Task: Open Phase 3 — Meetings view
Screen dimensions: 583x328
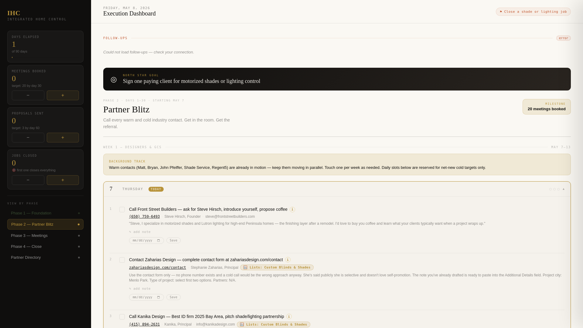Action: [x=45, y=236]
